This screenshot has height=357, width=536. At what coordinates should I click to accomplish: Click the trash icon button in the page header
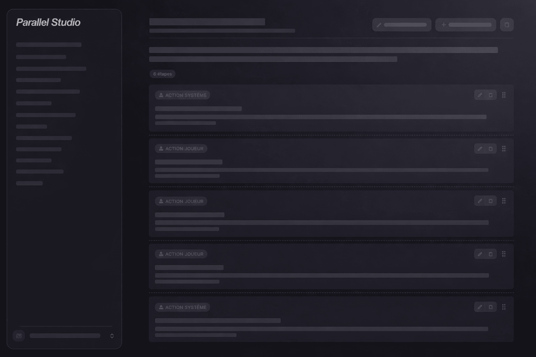507,25
